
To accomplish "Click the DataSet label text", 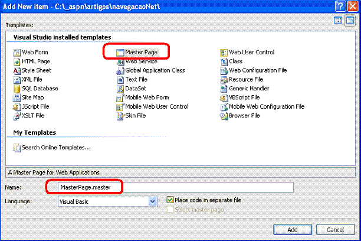I will coord(136,89).
